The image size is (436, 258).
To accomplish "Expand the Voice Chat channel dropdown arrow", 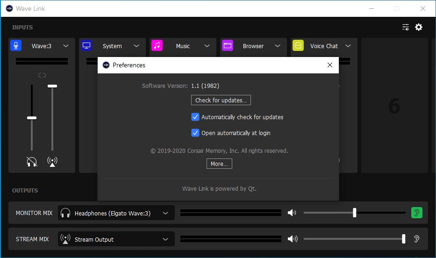I will [348, 46].
